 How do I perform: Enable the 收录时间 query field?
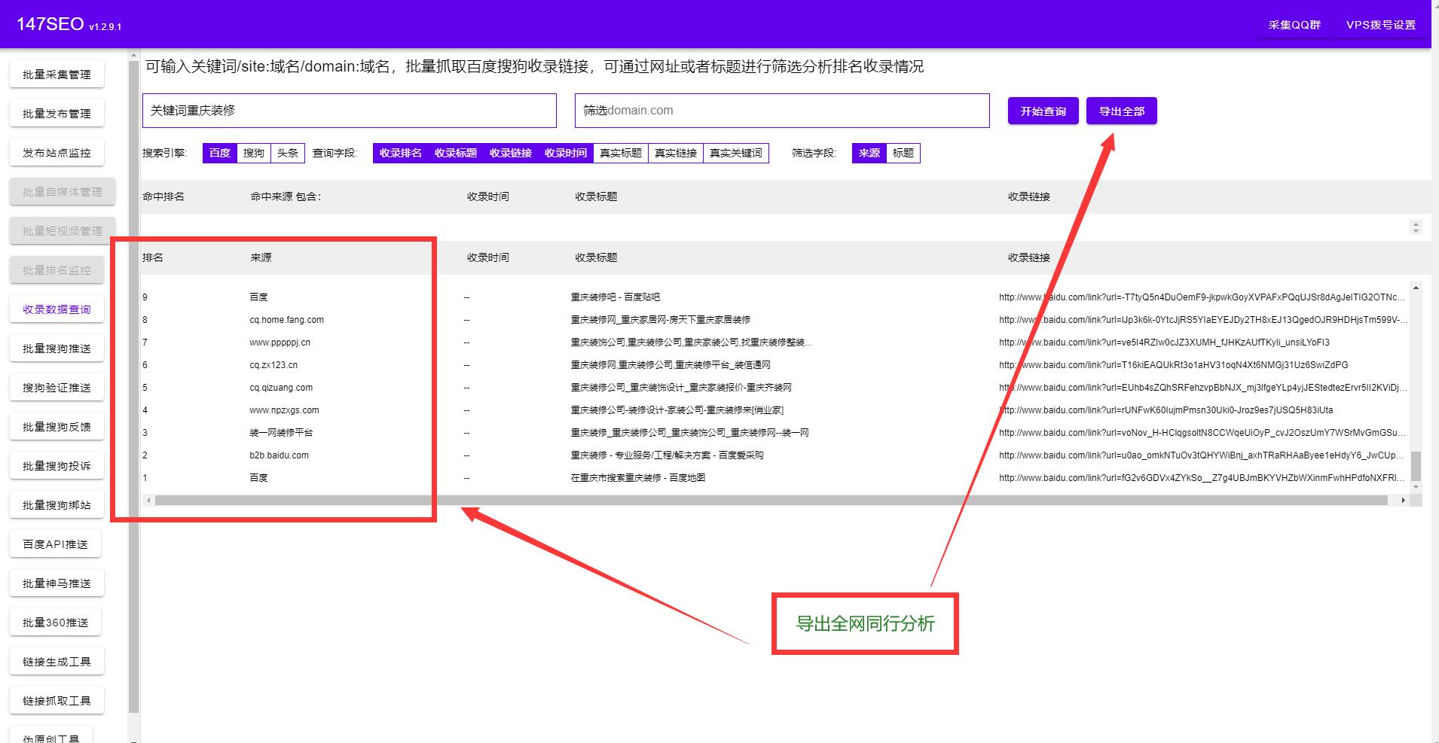566,153
